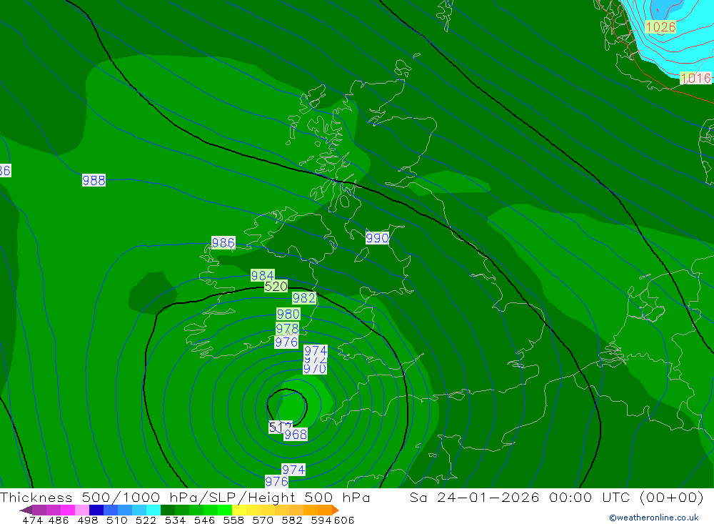Click the legend value 582
This screenshot has height=524, width=714.
point(292,520)
